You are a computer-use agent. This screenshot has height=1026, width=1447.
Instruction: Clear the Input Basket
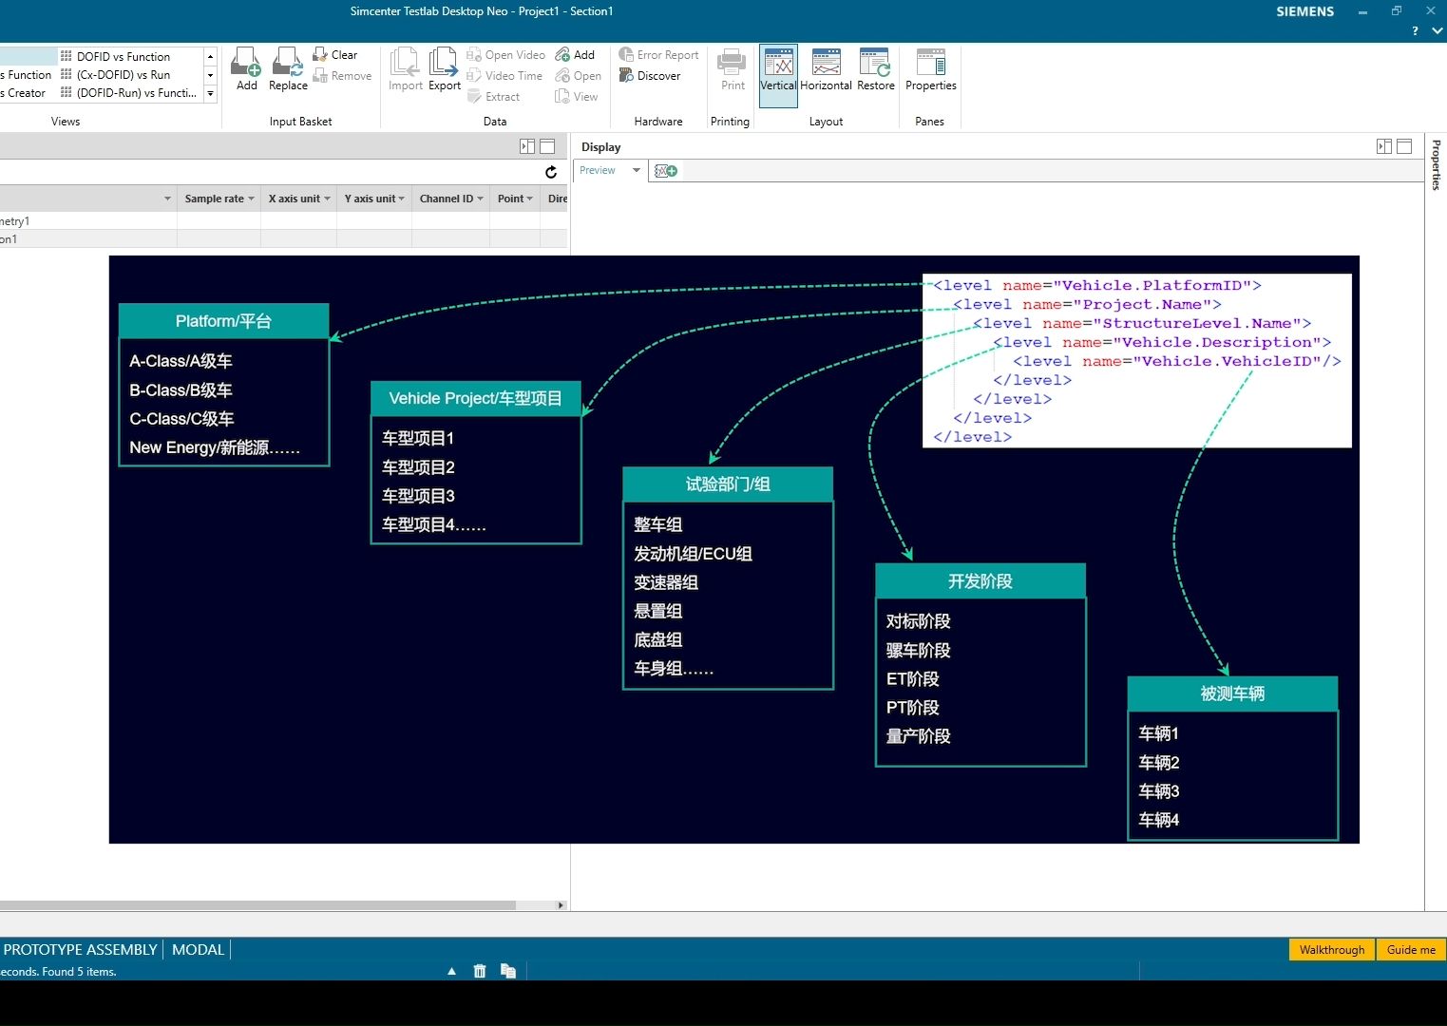click(335, 55)
